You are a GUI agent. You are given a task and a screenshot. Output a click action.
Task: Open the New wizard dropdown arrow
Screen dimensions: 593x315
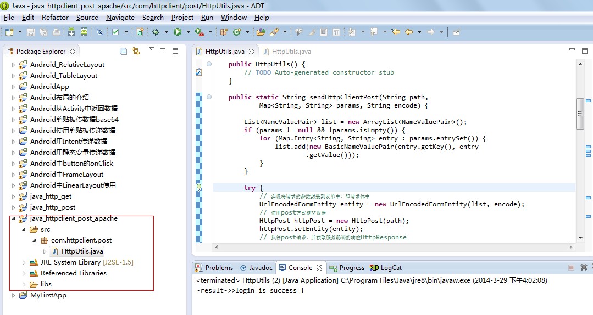coord(20,32)
